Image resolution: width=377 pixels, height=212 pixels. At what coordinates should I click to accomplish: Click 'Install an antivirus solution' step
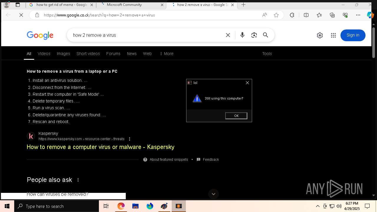click(x=60, y=80)
